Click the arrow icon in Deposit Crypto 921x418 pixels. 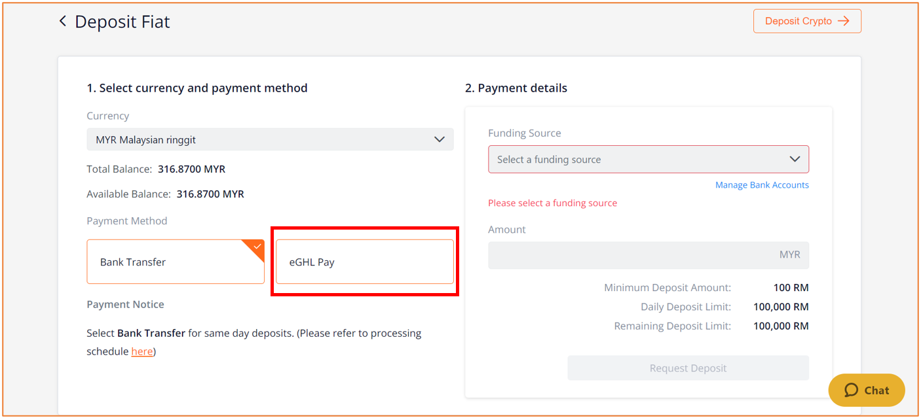(x=844, y=21)
